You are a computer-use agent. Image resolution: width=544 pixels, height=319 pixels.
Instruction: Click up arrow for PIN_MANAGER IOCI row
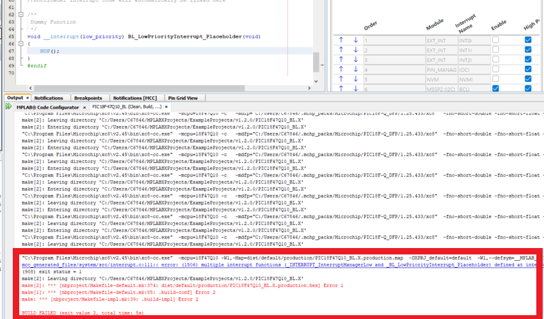pos(342,69)
